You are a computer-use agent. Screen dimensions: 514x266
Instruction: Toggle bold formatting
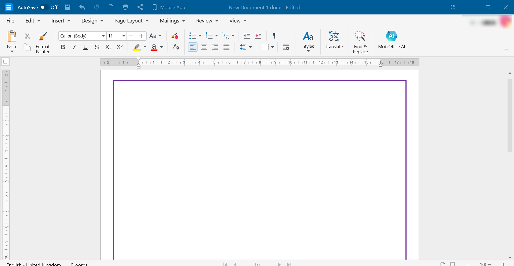63,47
